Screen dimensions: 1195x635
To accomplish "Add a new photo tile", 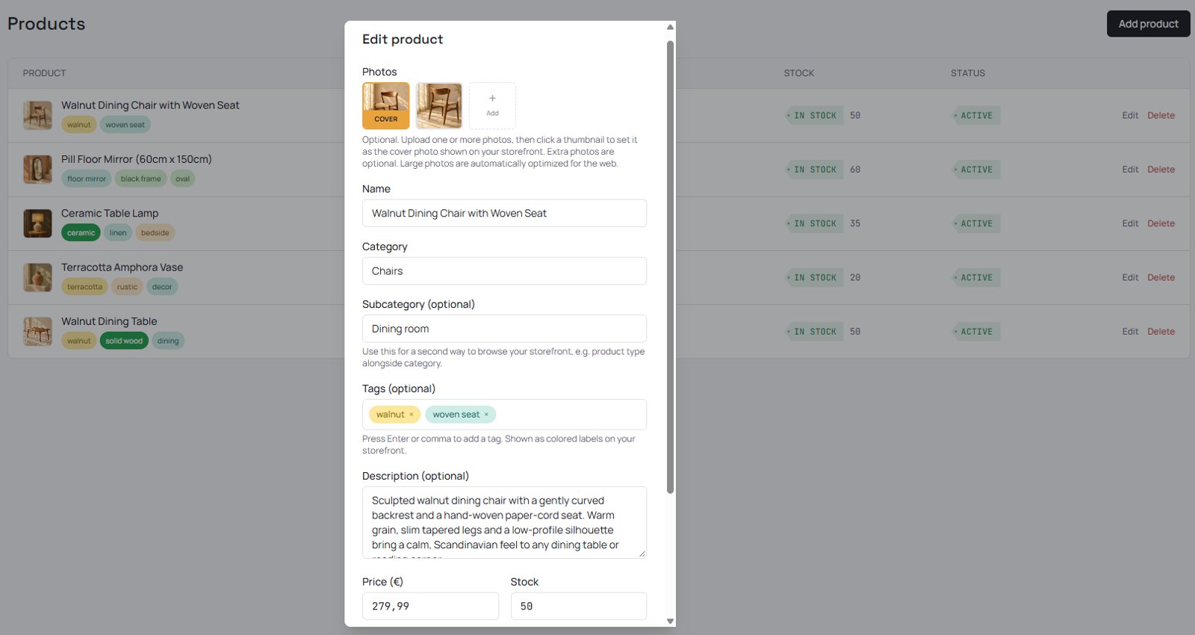I will [x=492, y=105].
